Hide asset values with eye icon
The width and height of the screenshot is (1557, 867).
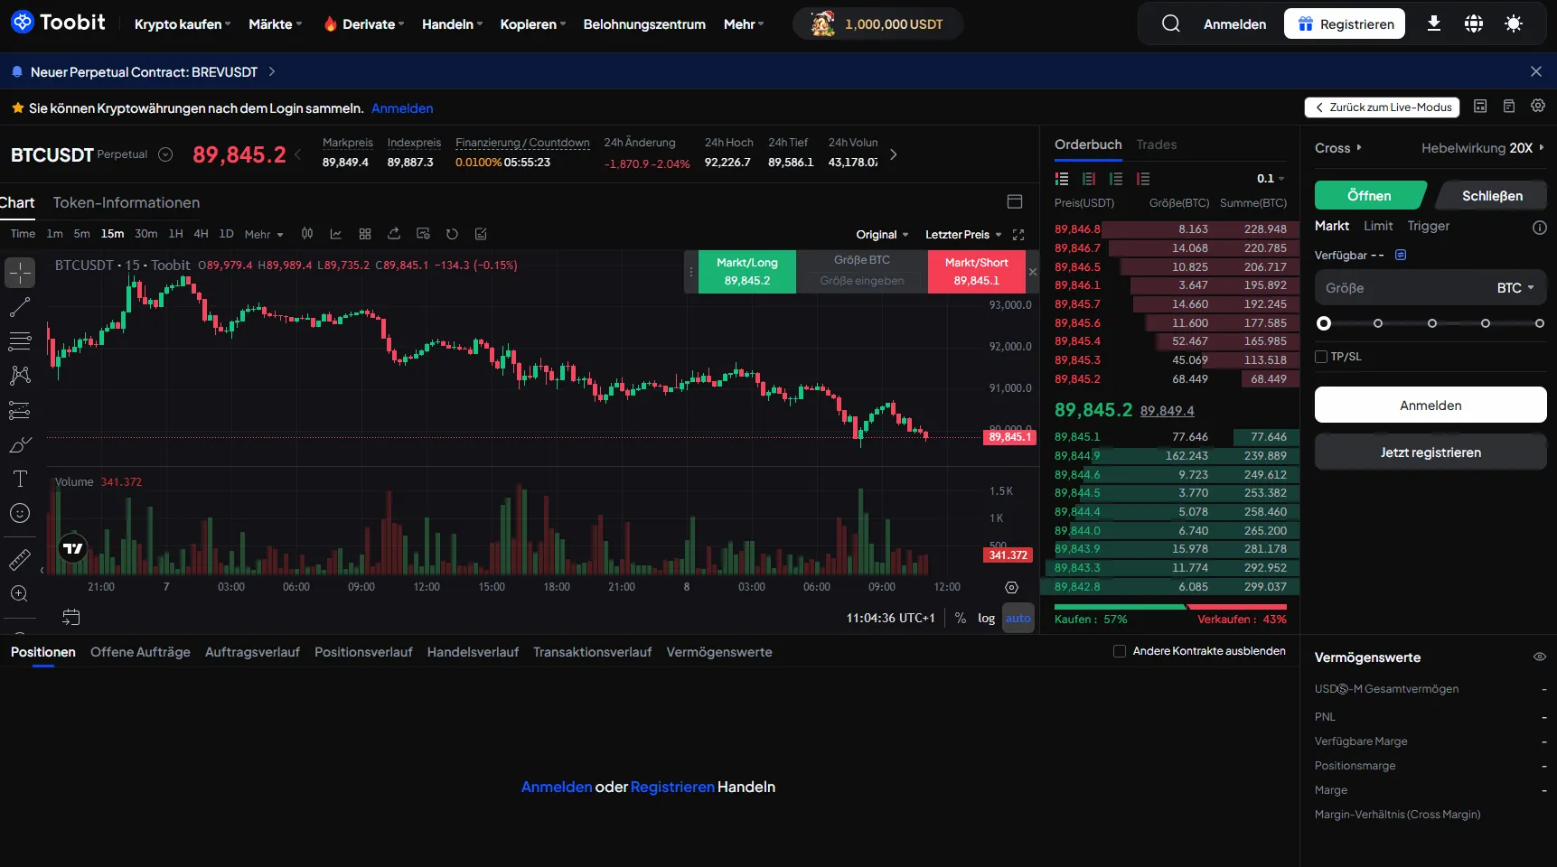1540,657
